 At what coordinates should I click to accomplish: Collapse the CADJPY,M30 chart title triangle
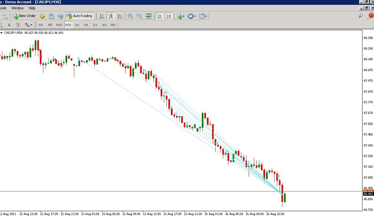(x=1, y=33)
